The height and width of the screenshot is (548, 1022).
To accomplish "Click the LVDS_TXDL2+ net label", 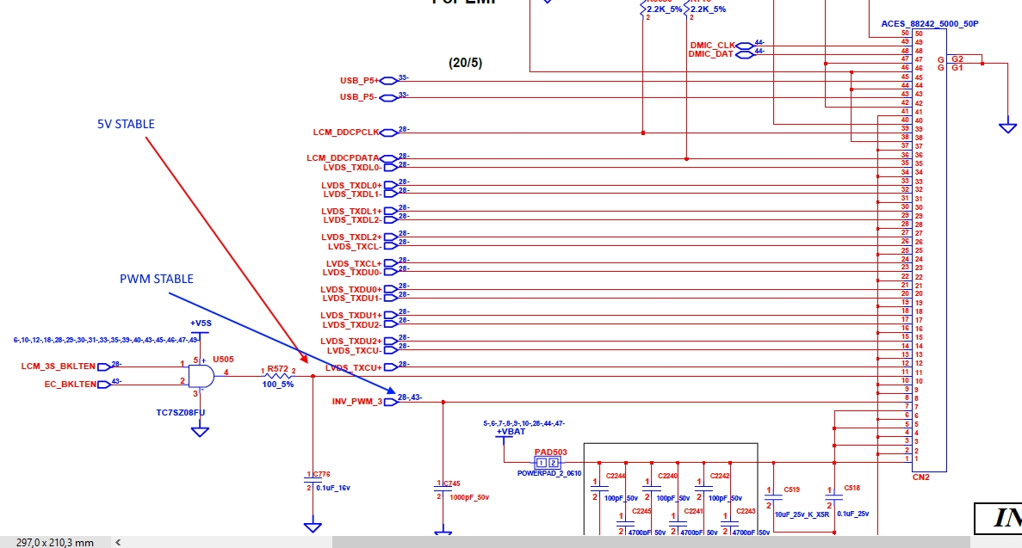I will coord(352,237).
